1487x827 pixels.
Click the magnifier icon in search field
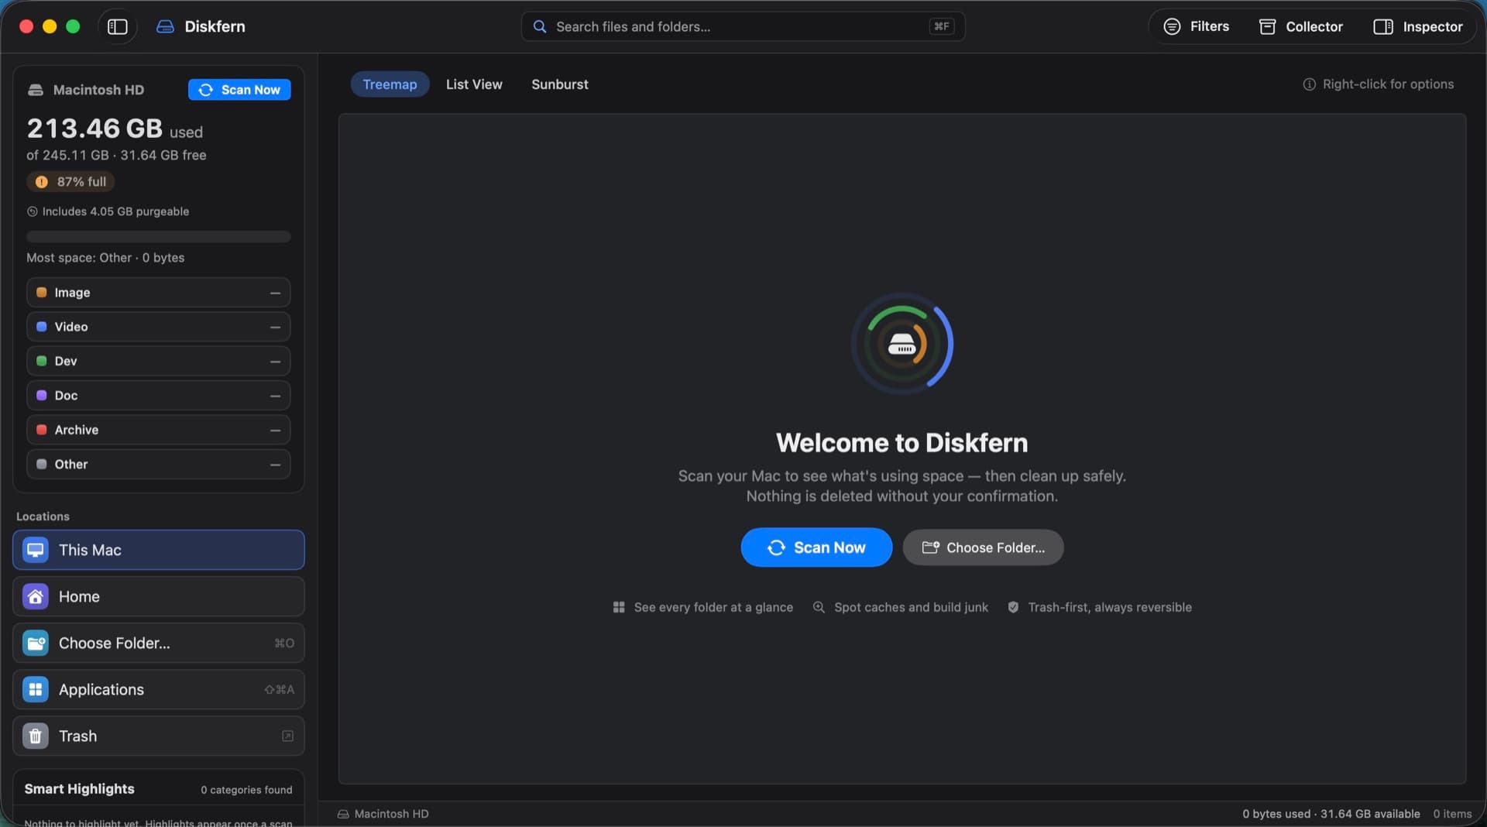click(x=540, y=26)
